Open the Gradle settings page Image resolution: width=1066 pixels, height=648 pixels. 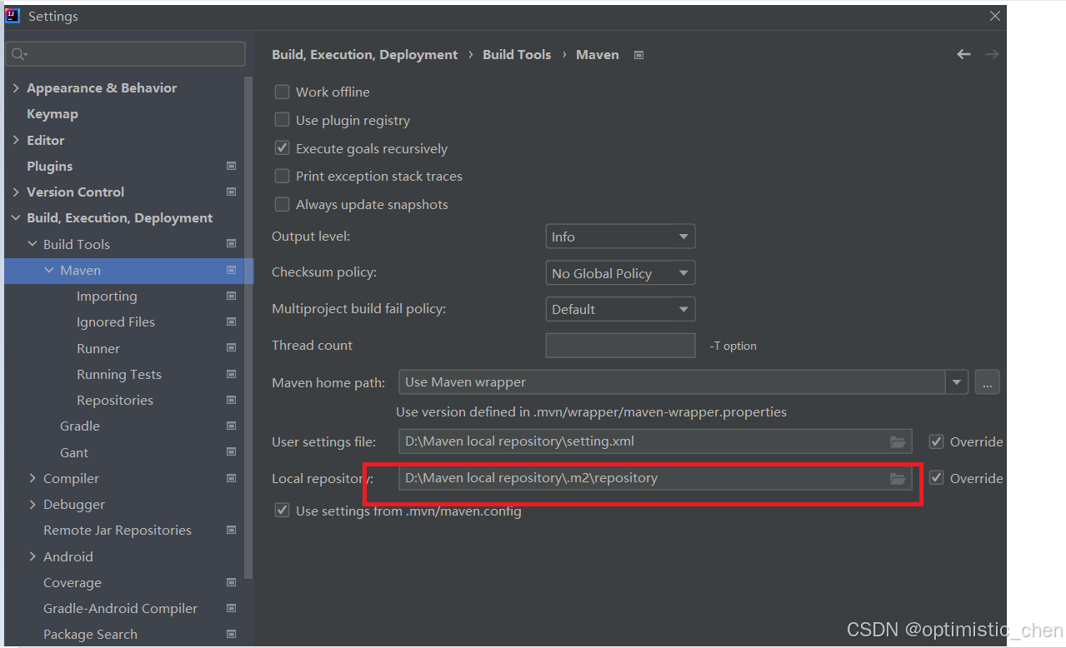[80, 426]
